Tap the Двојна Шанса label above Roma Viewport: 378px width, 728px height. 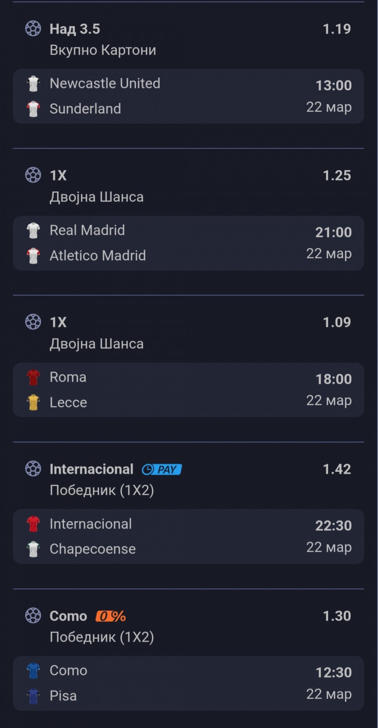(x=96, y=343)
